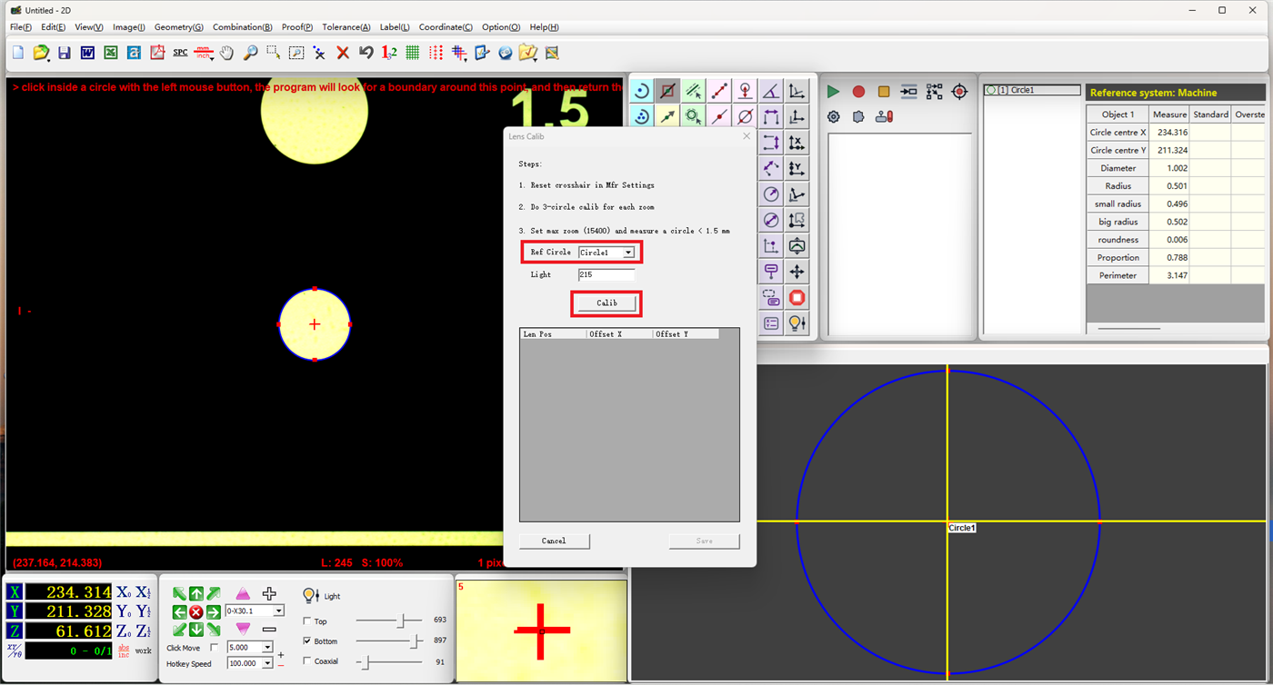This screenshot has width=1273, height=685.
Task: Expand the Click Move 5.000 dropdown
Action: point(267,648)
